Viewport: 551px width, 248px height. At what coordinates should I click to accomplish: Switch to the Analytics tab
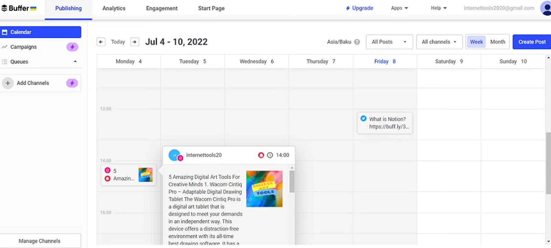114,8
